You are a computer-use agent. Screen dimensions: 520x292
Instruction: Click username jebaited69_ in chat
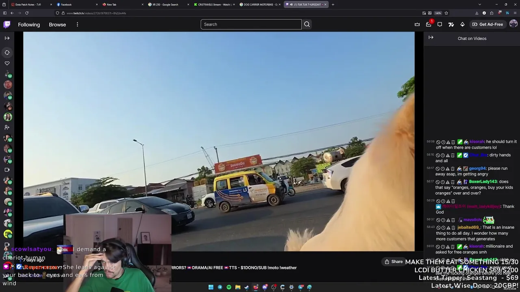(x=469, y=228)
